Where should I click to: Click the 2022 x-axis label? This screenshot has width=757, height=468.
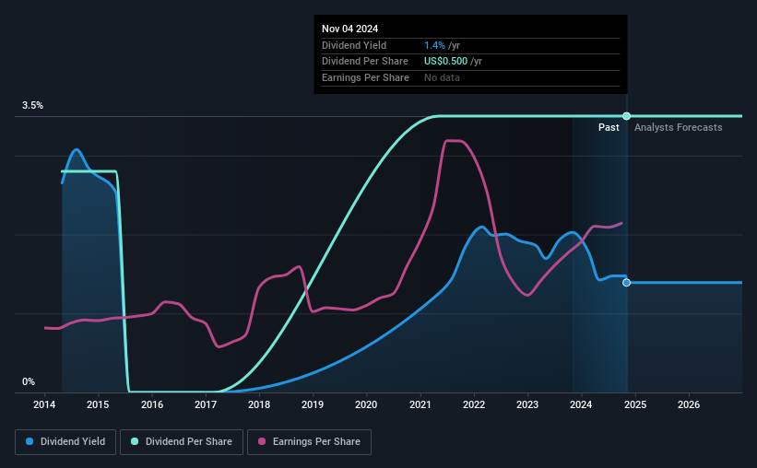tap(474, 404)
